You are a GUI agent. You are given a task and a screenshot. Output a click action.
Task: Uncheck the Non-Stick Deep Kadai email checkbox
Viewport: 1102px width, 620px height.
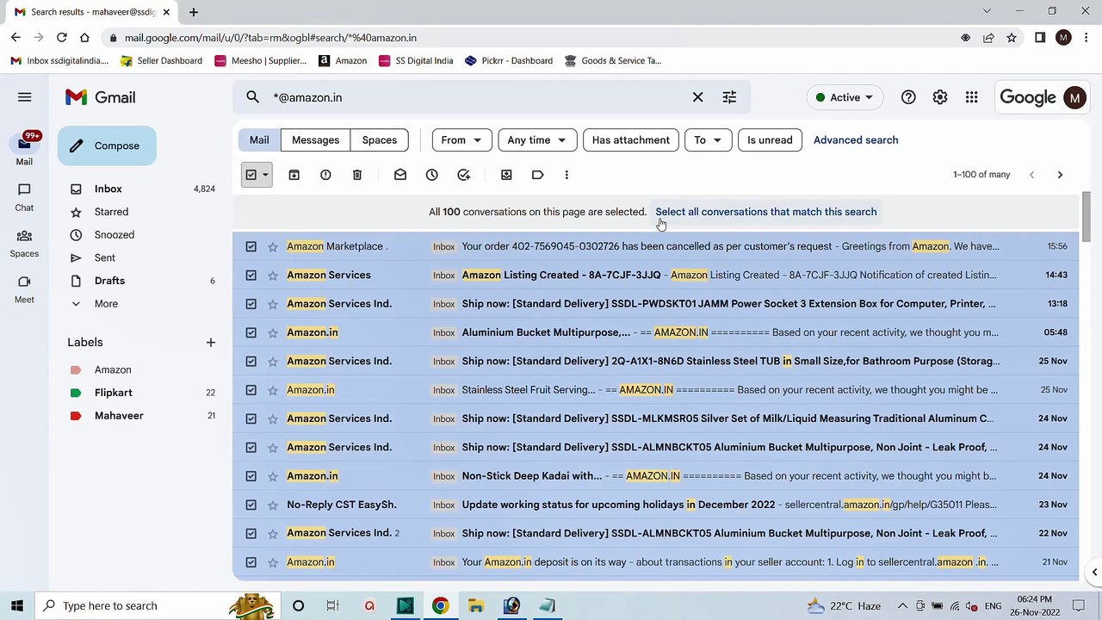click(x=251, y=476)
